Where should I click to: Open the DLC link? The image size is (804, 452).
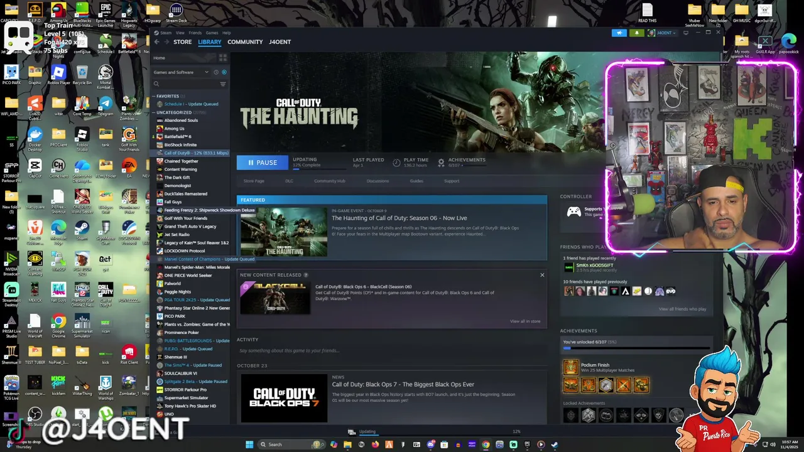289,181
